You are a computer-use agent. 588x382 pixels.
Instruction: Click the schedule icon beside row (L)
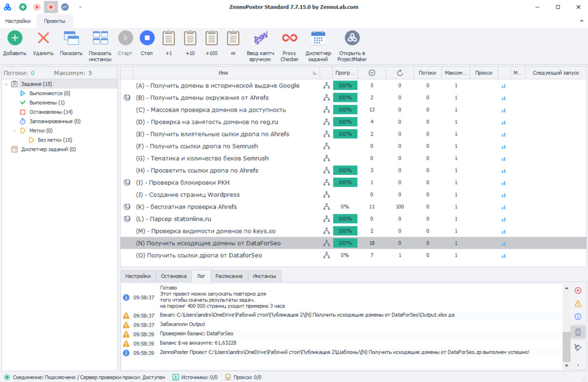127,219
